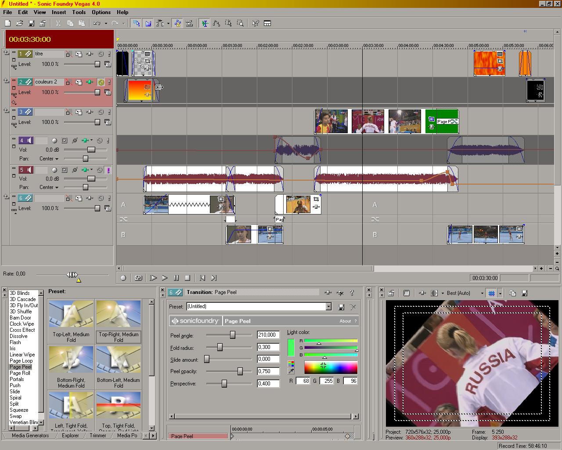
Task: Adjust Level slider of titre track
Action: [x=97, y=64]
